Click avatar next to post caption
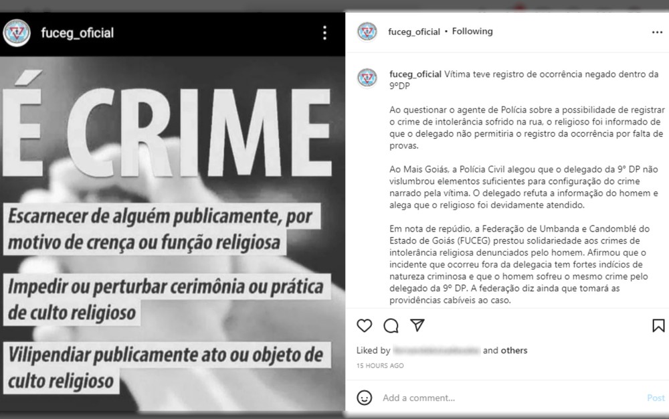The height and width of the screenshot is (419, 669). pos(367,78)
